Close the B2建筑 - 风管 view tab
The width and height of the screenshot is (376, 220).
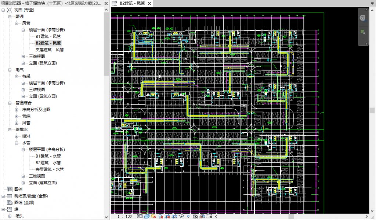tap(149, 3)
